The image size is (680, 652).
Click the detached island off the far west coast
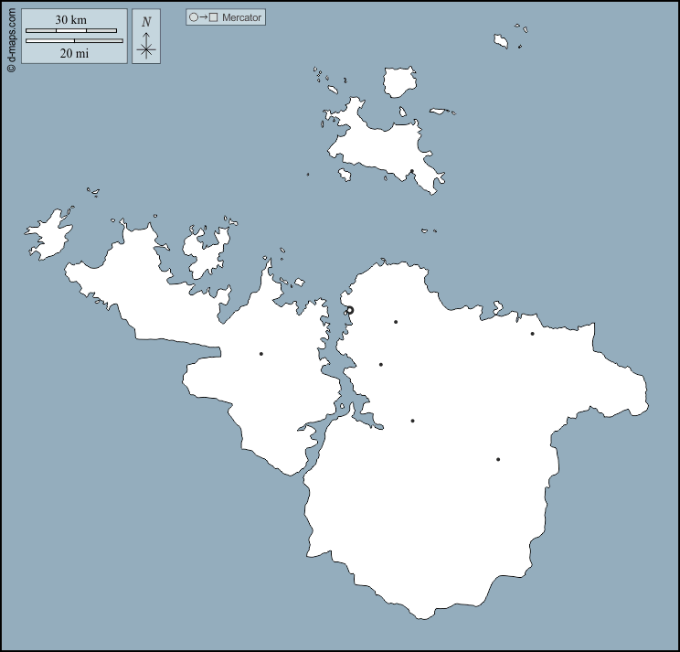[x=48, y=232]
